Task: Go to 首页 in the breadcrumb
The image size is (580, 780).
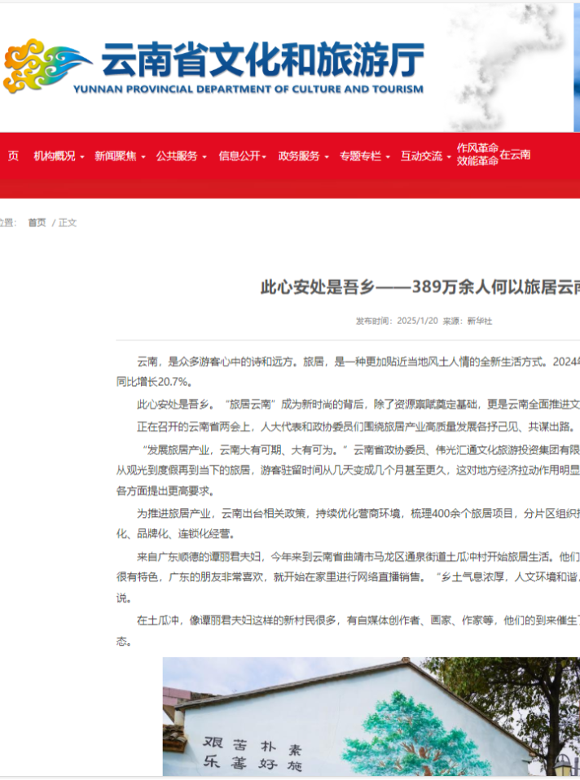Action: tap(37, 222)
